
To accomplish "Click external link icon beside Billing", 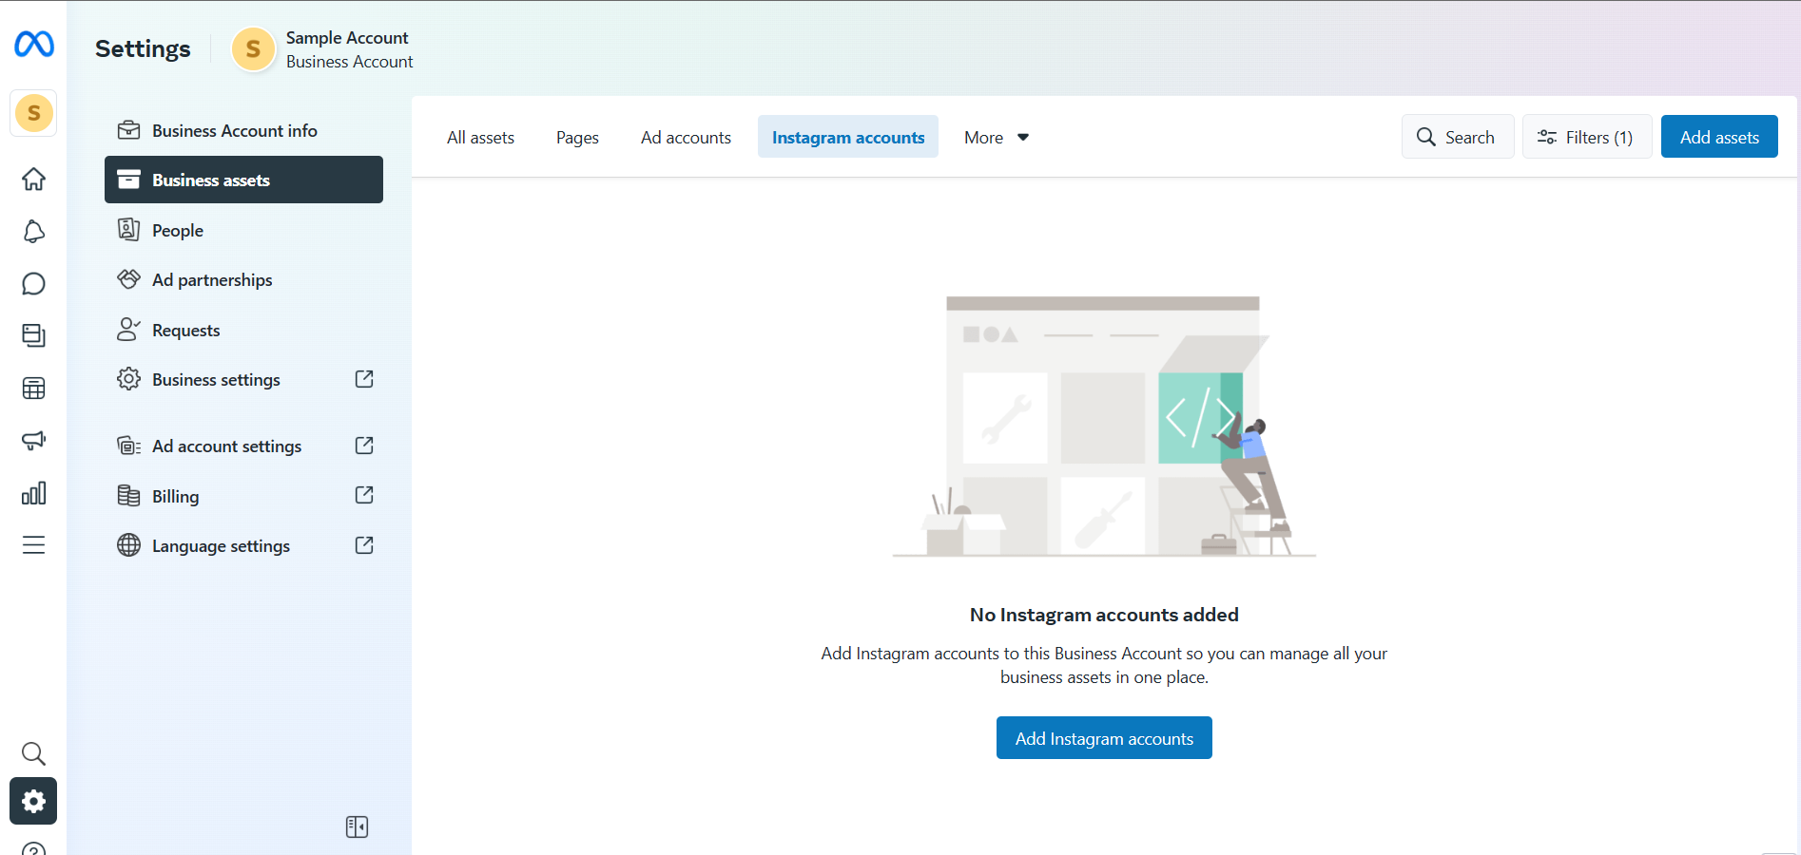I will tap(364, 495).
